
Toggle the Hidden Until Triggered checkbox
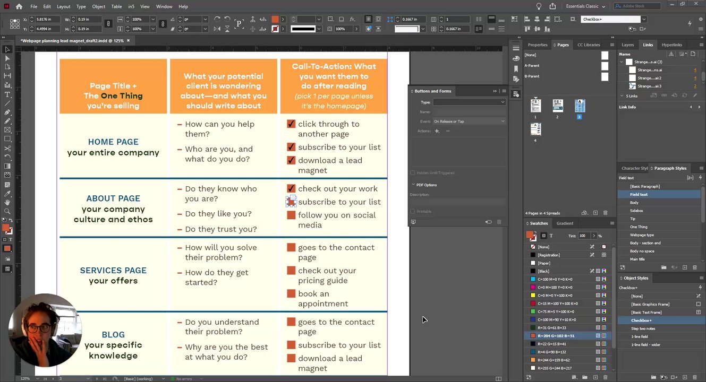coord(413,173)
